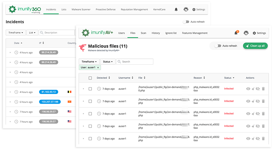Open ImunifyAV+ Settings gear
The height and width of the screenshot is (150, 273).
tap(259, 33)
